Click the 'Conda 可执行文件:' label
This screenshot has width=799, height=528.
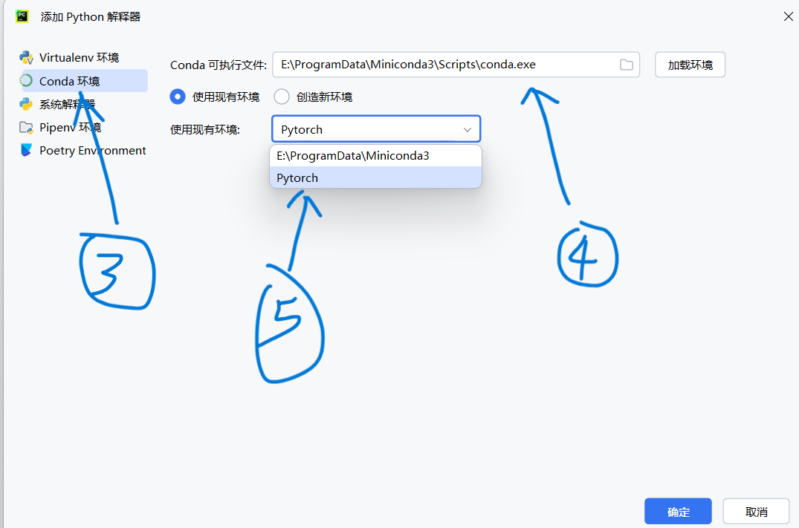pyautogui.click(x=218, y=65)
